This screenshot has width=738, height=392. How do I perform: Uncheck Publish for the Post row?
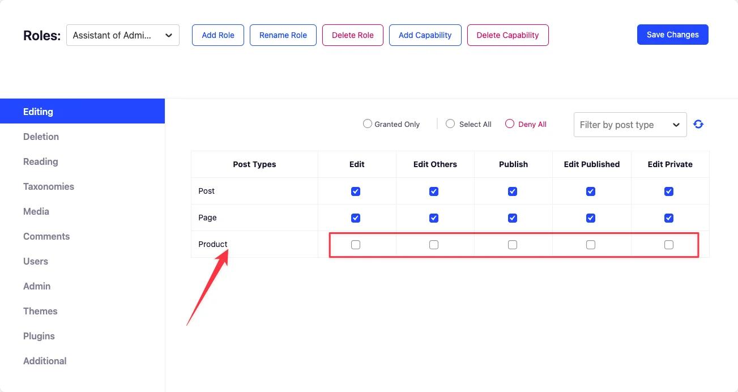[x=513, y=191]
